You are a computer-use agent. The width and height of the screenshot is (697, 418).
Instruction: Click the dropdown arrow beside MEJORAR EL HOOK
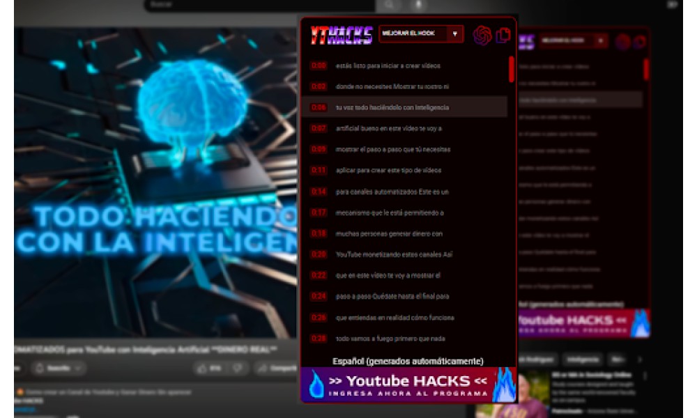click(454, 33)
